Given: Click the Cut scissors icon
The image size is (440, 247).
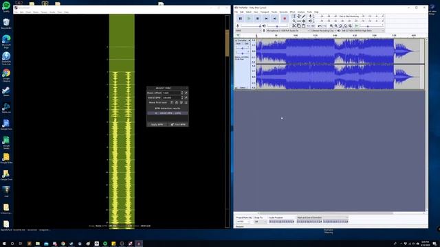Looking at the screenshot, I should coord(294,26).
